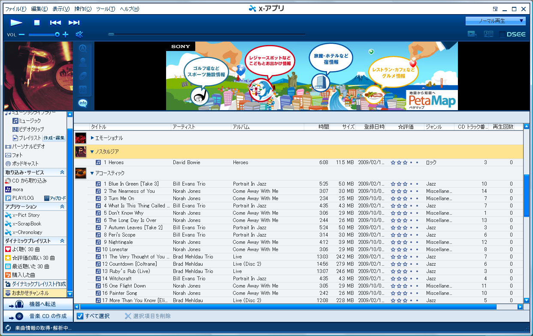Click the エモーショナル channel thumbnail
533x336 pixels.
[81, 138]
